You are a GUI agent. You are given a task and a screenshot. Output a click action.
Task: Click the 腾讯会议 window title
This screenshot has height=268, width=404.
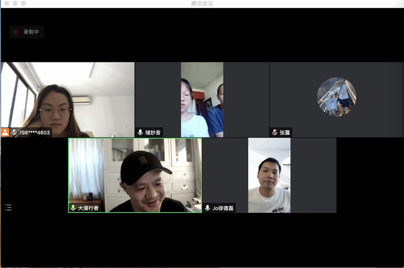[202, 3]
